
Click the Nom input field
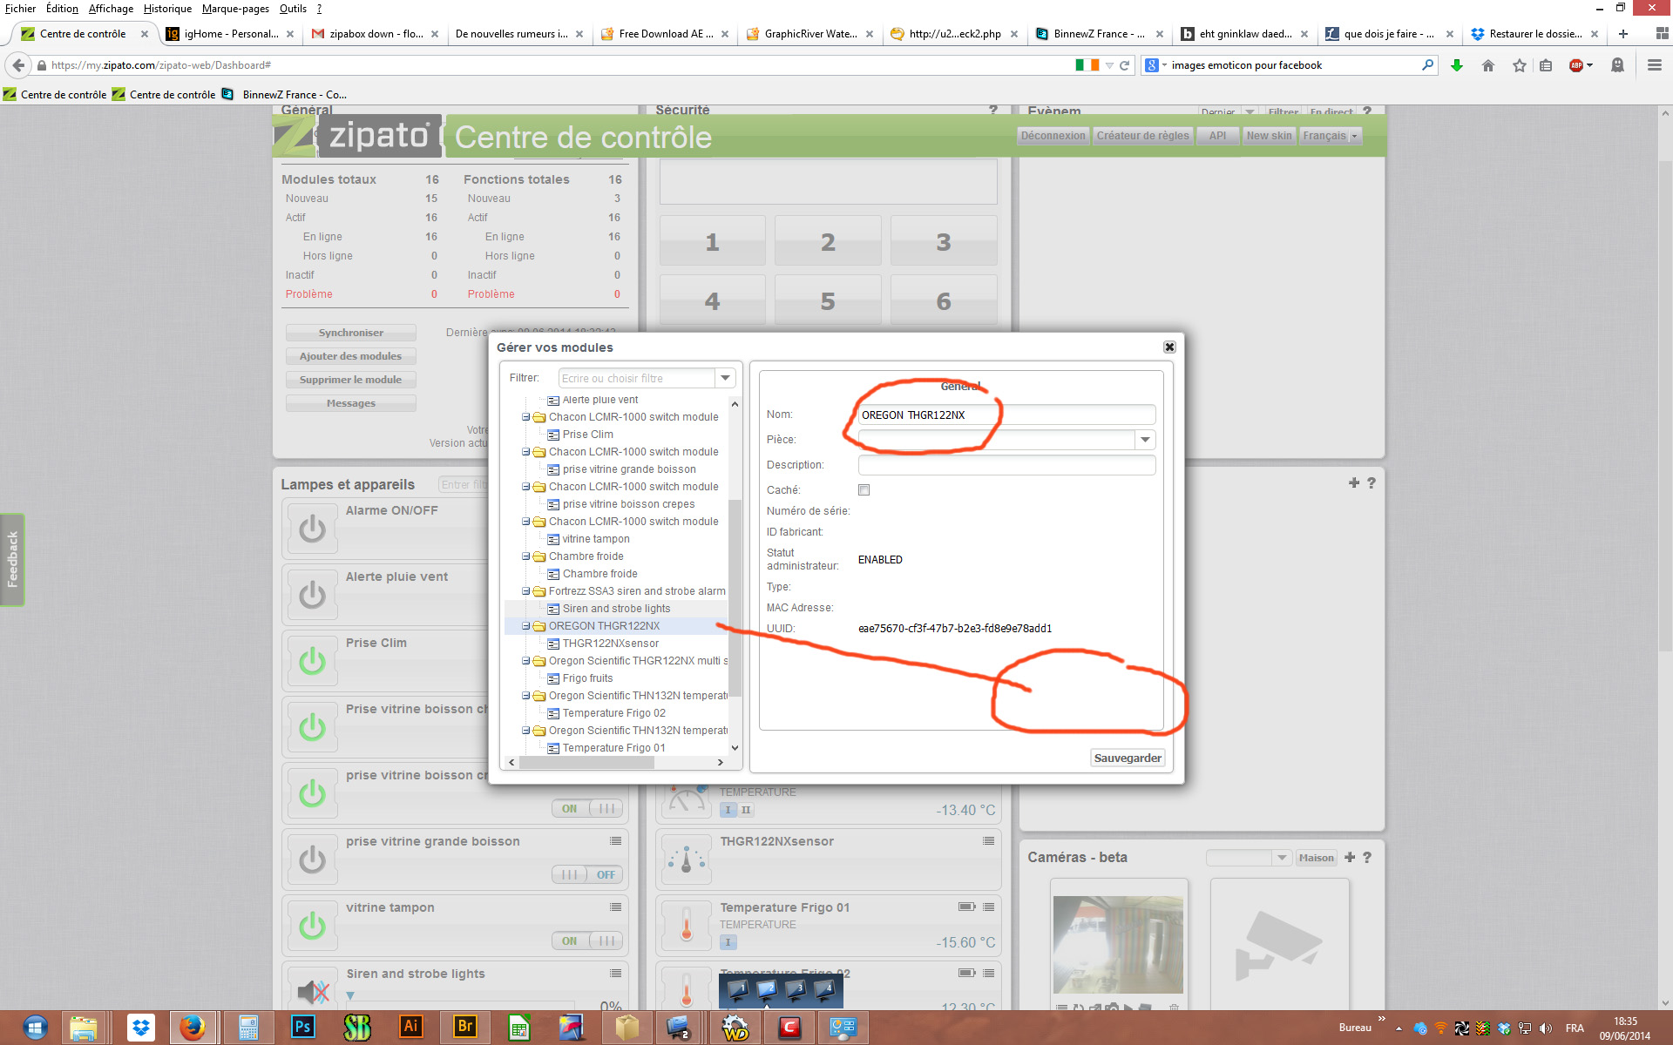pyautogui.click(x=1006, y=415)
